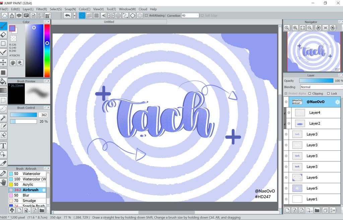Open @NaeOvO layer settings gear
The image size is (343, 220).
tap(337, 102)
